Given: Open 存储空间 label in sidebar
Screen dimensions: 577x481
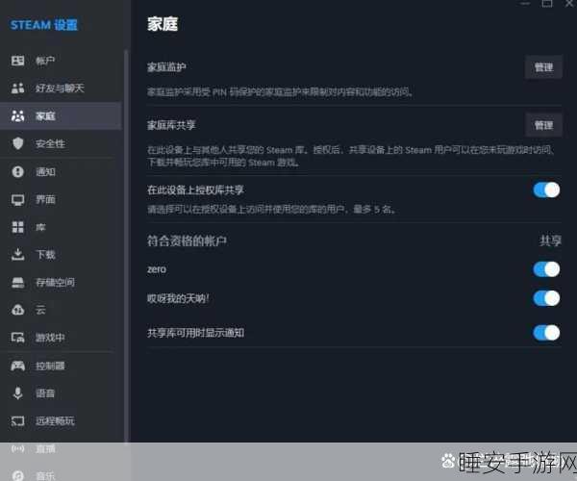Looking at the screenshot, I should pyautogui.click(x=55, y=282).
